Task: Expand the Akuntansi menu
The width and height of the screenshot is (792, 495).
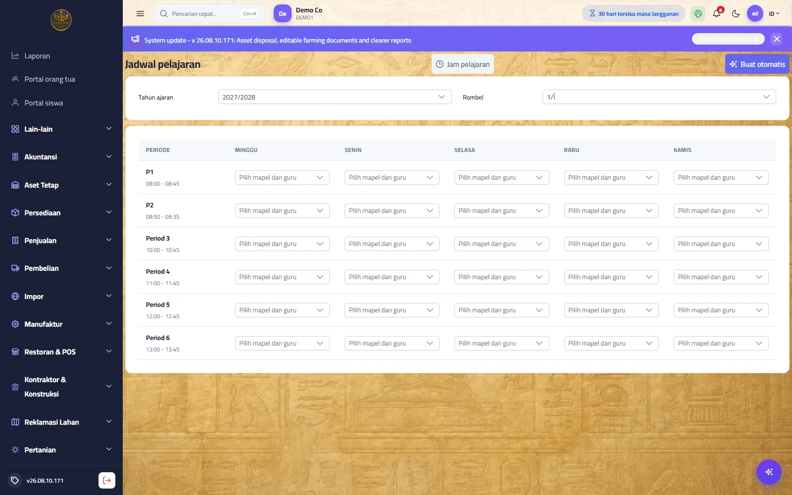Action: 61,157
